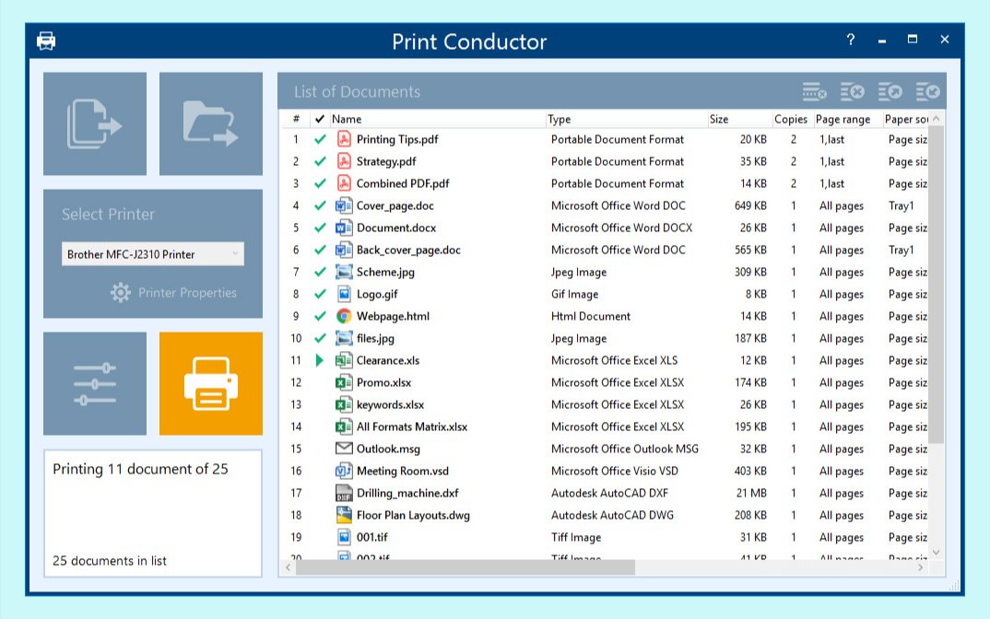990x619 pixels.
Task: Click the check column header to toggle all documents
Action: click(318, 119)
